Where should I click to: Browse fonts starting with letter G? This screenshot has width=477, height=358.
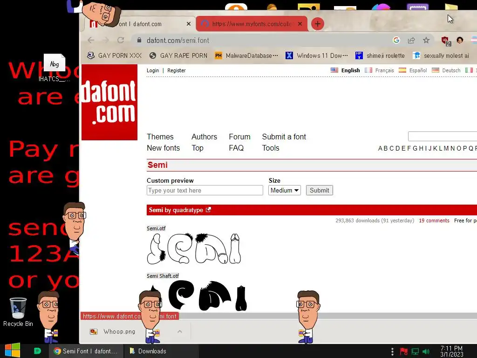tap(415, 148)
